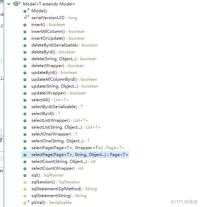The width and height of the screenshot is (201, 207).
Task: Select selectCount(String, Object...) : int
Action: coord(63,161)
